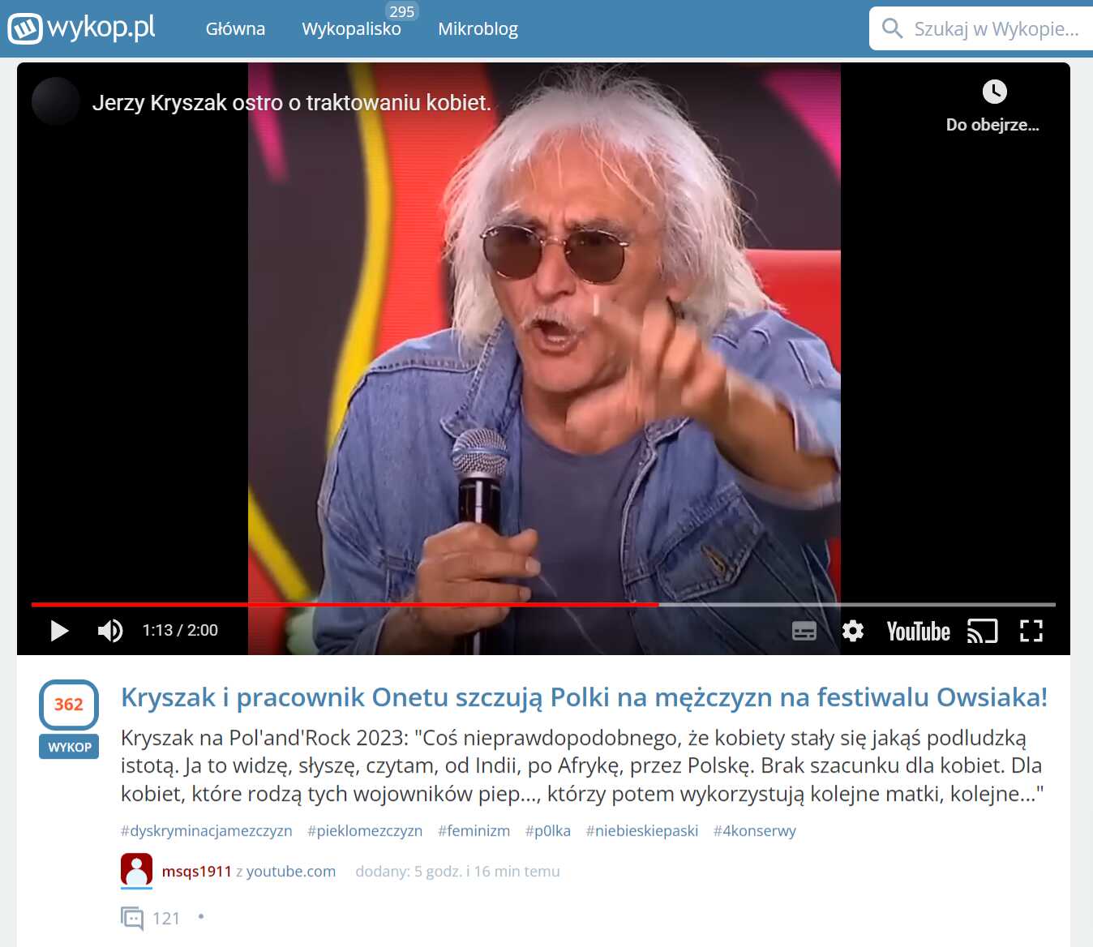This screenshot has width=1093, height=947.
Task: Open the youtube.com source link
Action: pyautogui.click(x=291, y=872)
